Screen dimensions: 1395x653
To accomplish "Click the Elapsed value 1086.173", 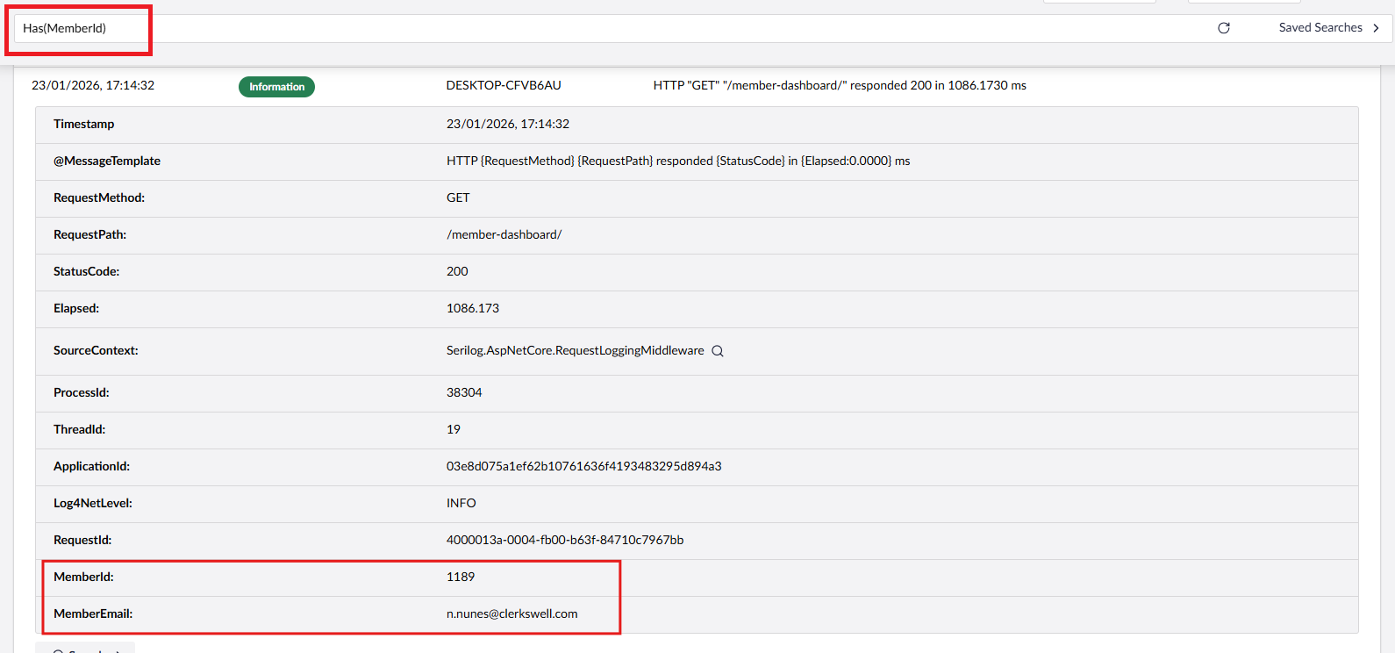I will click(x=472, y=308).
